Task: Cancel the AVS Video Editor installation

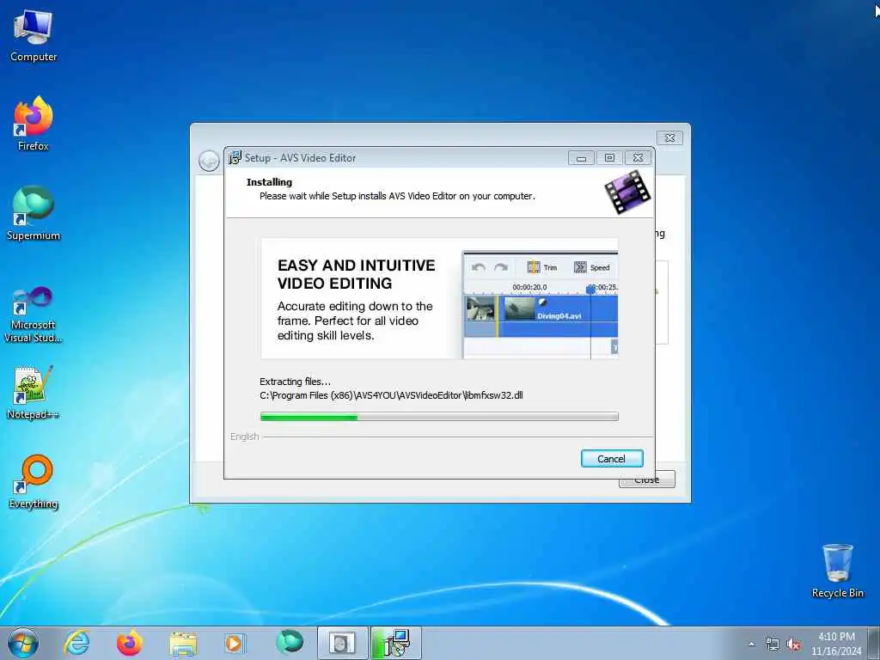Action: pos(612,459)
